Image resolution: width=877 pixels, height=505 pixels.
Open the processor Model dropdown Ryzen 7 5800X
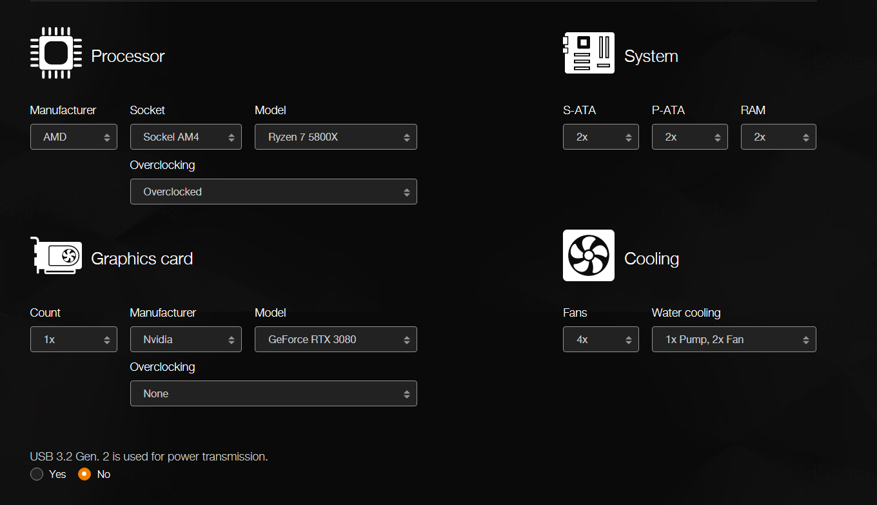(x=336, y=137)
